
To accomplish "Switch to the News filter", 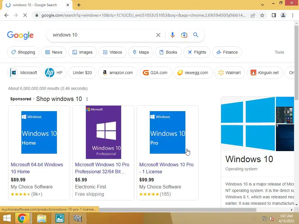I will [x=54, y=52].
